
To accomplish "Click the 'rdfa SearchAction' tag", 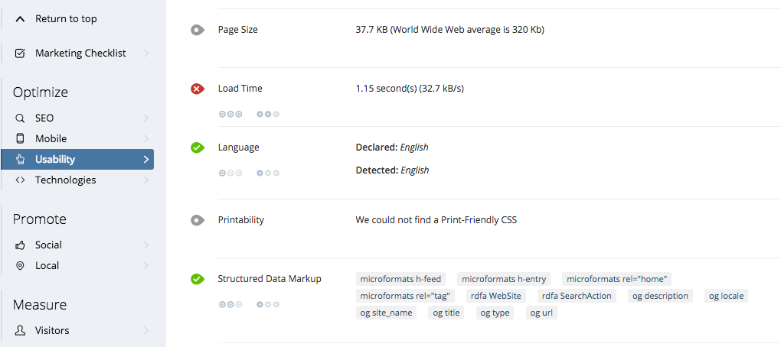I will pos(577,296).
